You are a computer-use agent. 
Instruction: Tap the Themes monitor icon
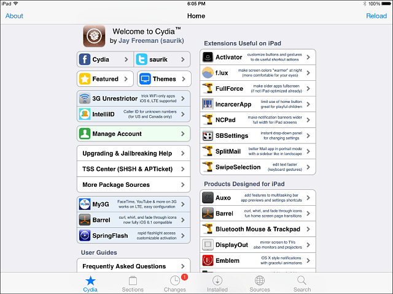[x=145, y=79]
